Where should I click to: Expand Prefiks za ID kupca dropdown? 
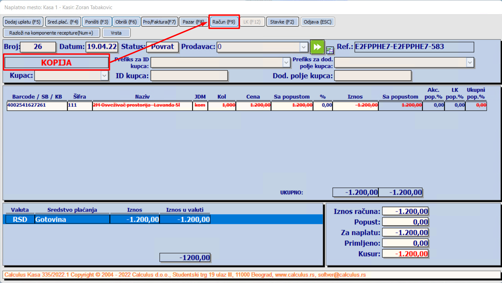click(x=286, y=63)
